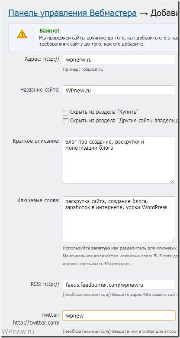Viewport: 180px width, 338px height.
Task: Click inside the Ключевые слова textarea
Action: 119,220
